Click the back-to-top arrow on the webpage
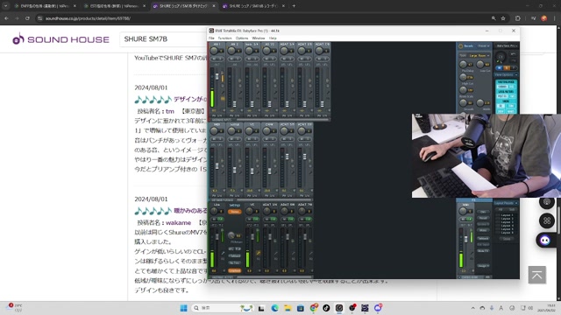Image resolution: width=561 pixels, height=315 pixels. click(x=537, y=275)
